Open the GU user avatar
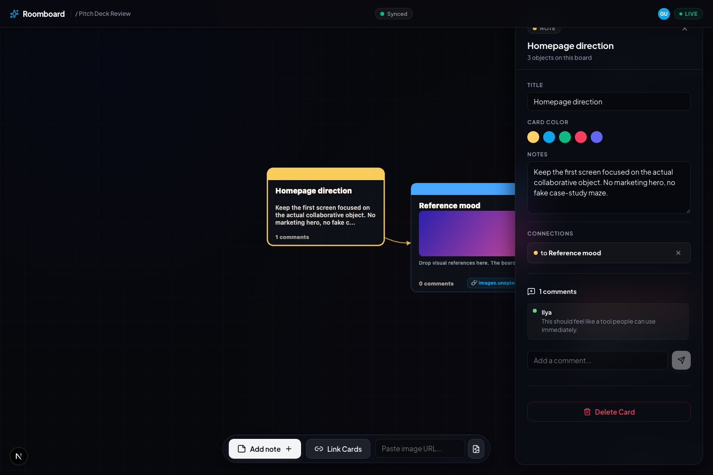Viewport: 713px width, 475px height. point(664,14)
